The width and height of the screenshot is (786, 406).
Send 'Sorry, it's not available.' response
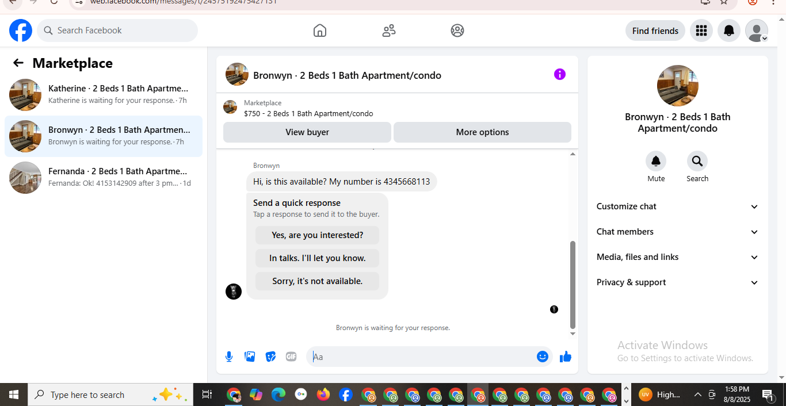tap(317, 281)
